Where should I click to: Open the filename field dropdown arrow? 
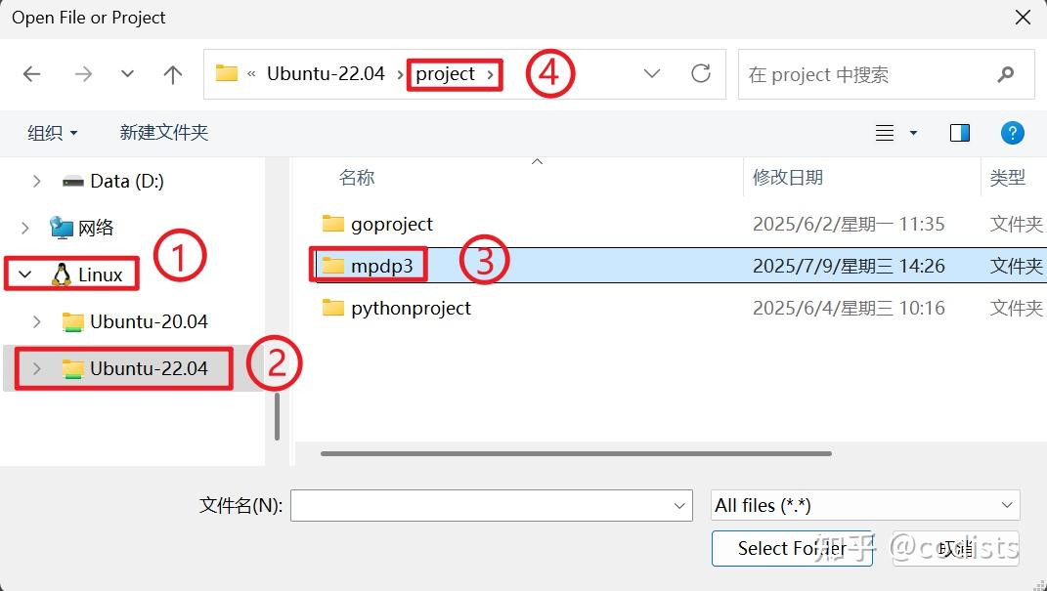click(x=679, y=505)
